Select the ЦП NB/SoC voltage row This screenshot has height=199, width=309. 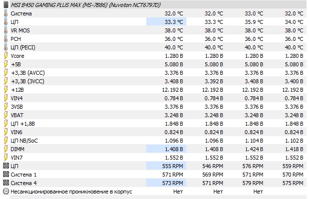coord(154,141)
